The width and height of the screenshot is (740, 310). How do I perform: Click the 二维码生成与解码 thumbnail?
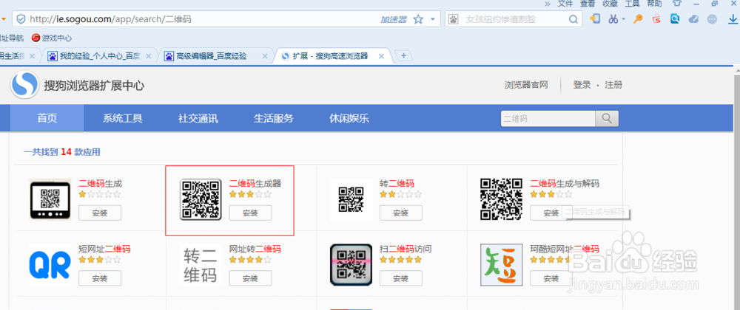click(501, 199)
